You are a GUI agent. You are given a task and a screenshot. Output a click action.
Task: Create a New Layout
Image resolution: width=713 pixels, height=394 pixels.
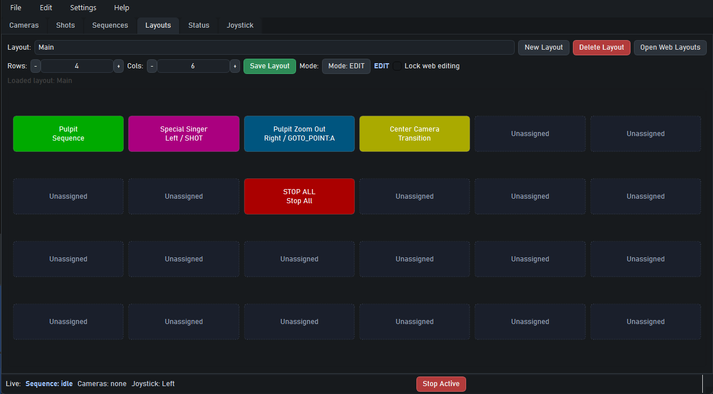[x=543, y=47]
